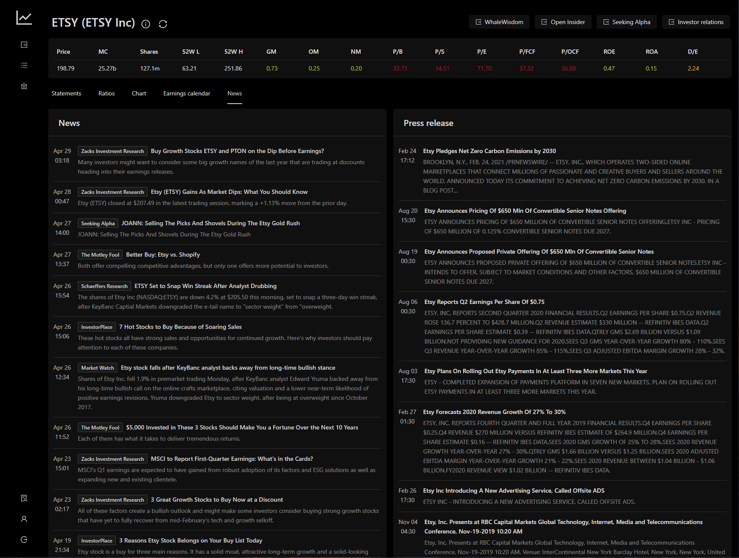Click the Shares value 127.1m
Image resolution: width=739 pixels, height=558 pixels.
click(150, 68)
